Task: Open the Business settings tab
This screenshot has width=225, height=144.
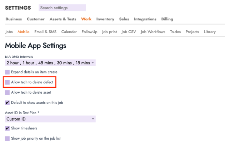Action: (x=14, y=19)
